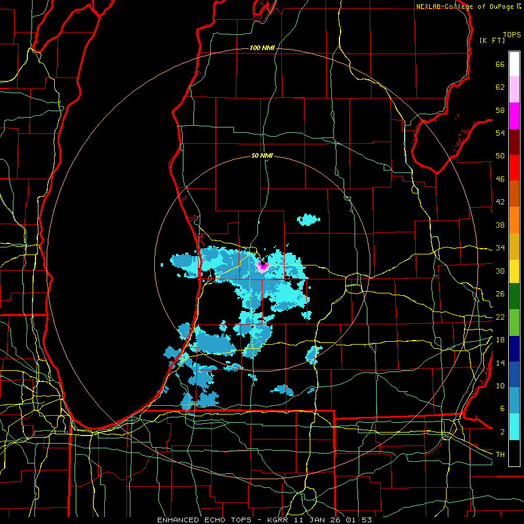
Task: Click the legend value '66'
Action: coord(500,65)
